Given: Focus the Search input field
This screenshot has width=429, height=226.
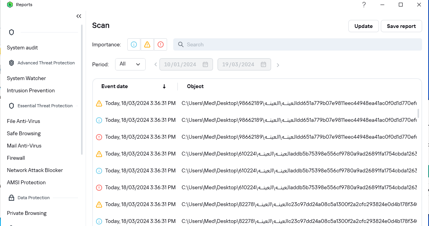Looking at the screenshot, I should (297, 44).
